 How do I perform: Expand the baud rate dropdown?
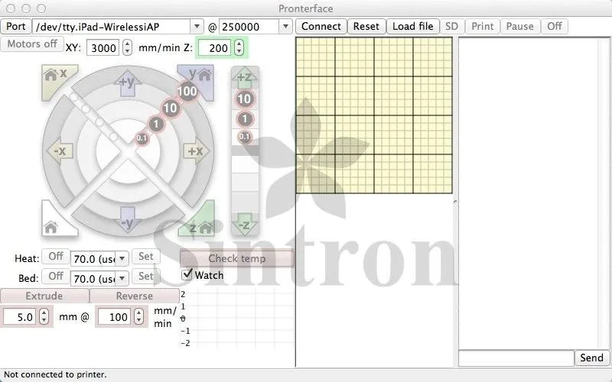click(x=286, y=27)
